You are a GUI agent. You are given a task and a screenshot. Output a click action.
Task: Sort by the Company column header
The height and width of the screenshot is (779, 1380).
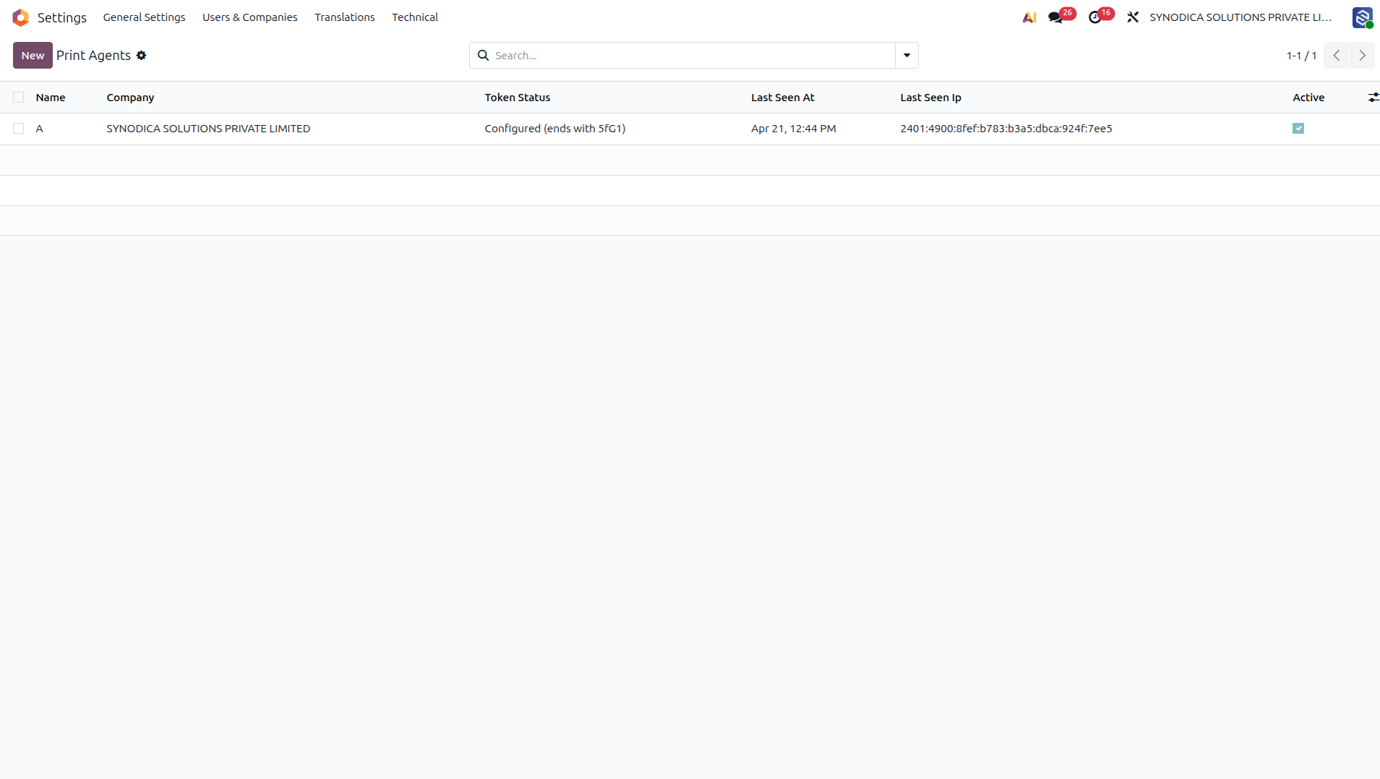coord(130,98)
